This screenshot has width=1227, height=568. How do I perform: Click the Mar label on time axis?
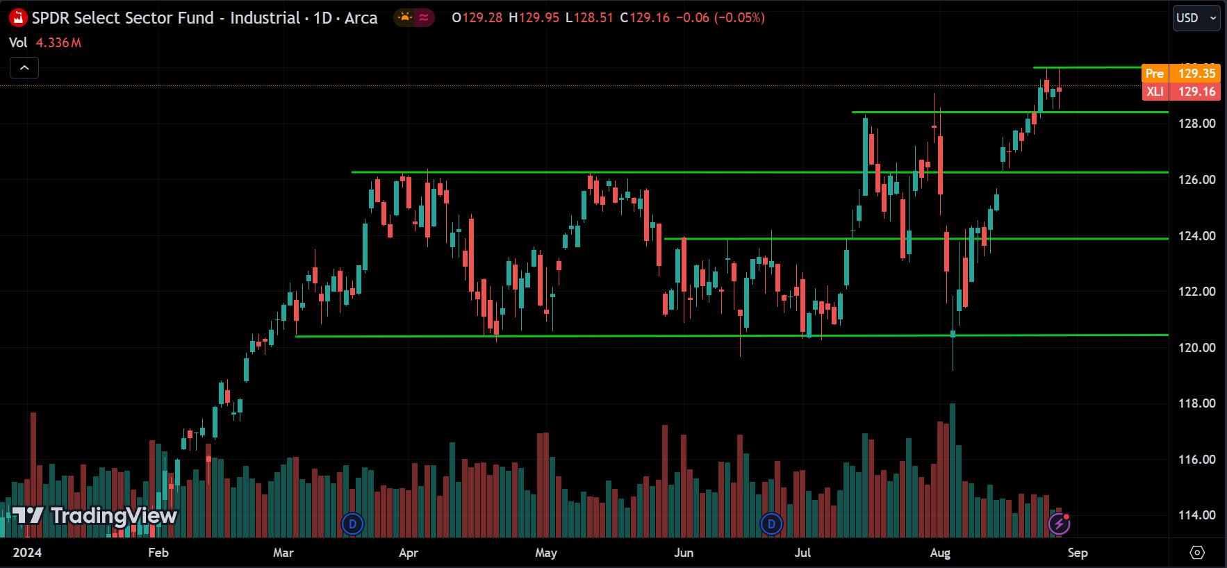283,553
